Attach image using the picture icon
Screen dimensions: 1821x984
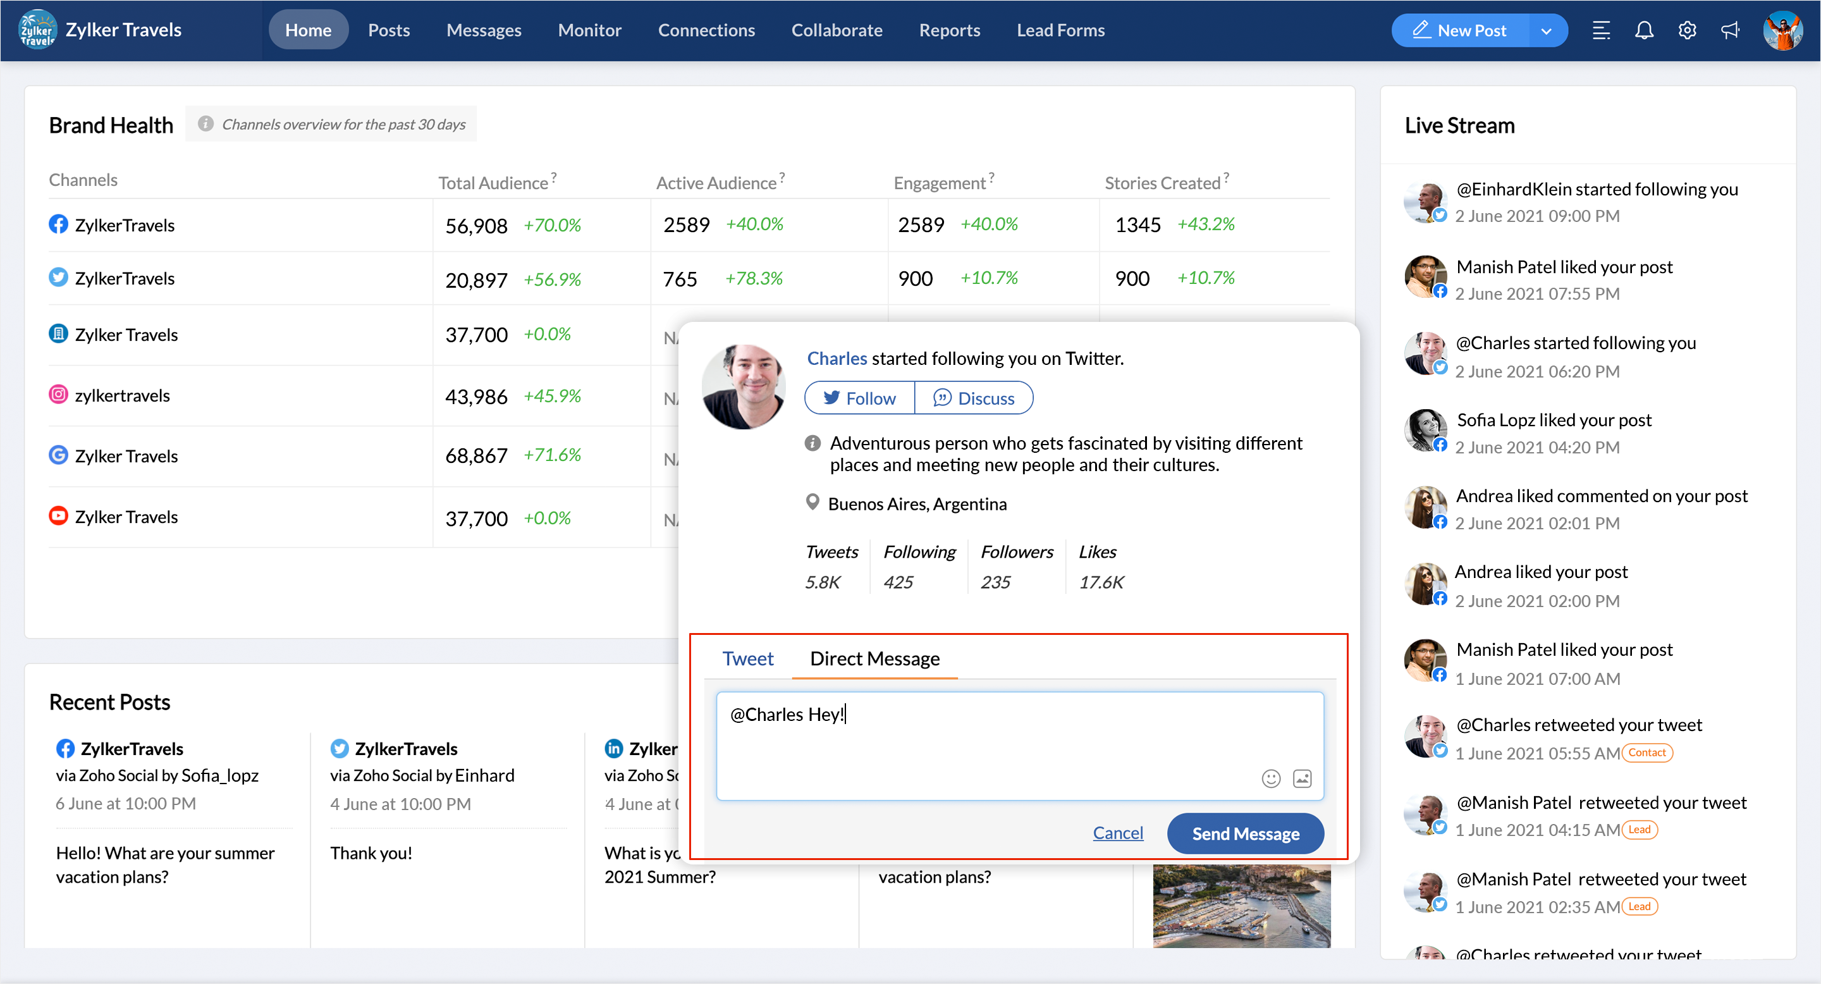click(1302, 778)
